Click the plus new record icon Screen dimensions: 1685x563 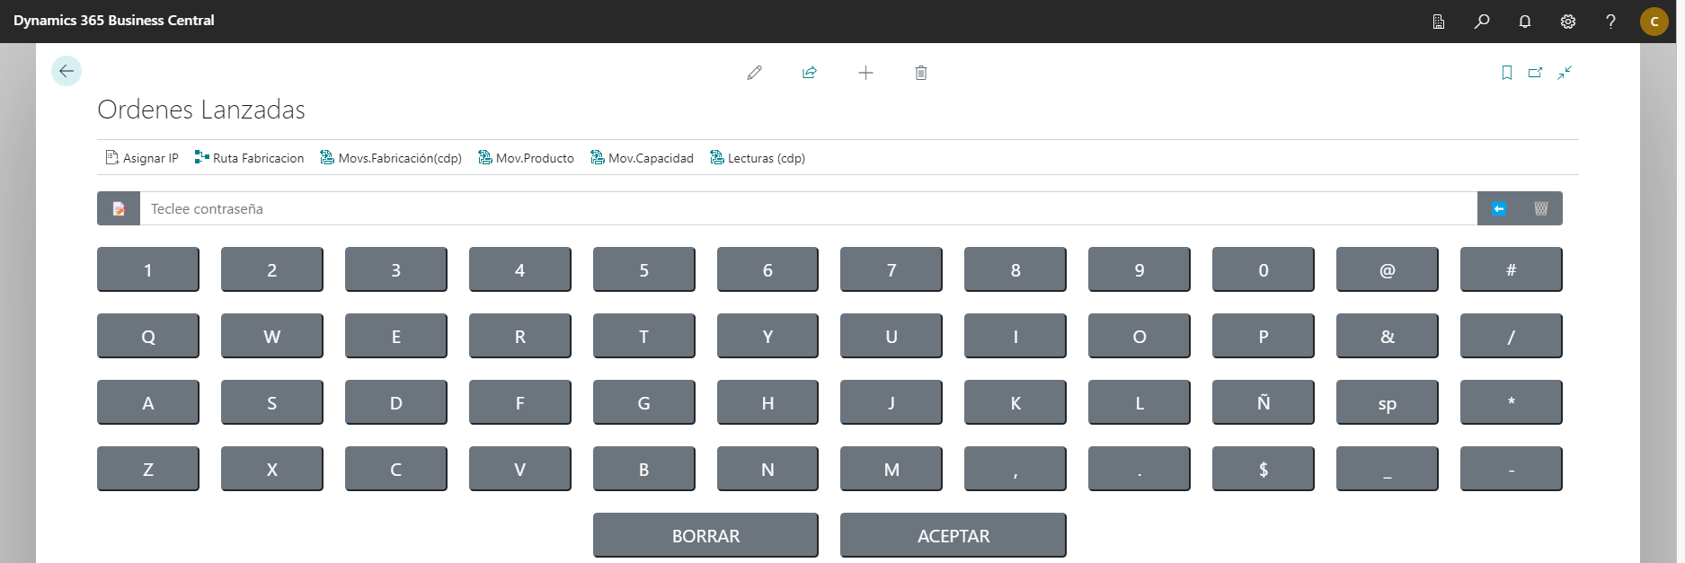coord(865,73)
